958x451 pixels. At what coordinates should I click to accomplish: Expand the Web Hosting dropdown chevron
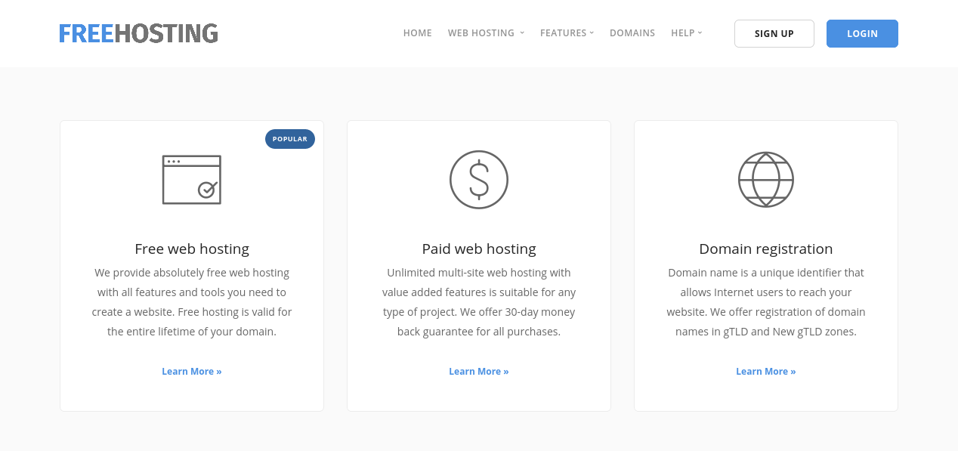(x=522, y=33)
